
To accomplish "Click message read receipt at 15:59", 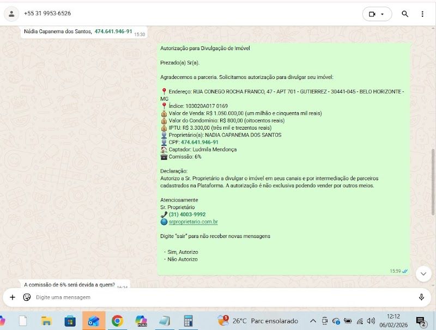I will (404, 271).
